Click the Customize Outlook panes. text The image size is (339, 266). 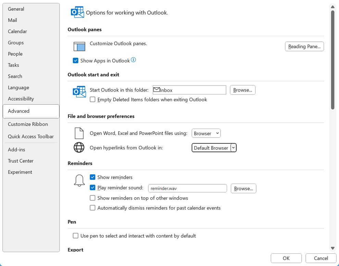coord(118,44)
